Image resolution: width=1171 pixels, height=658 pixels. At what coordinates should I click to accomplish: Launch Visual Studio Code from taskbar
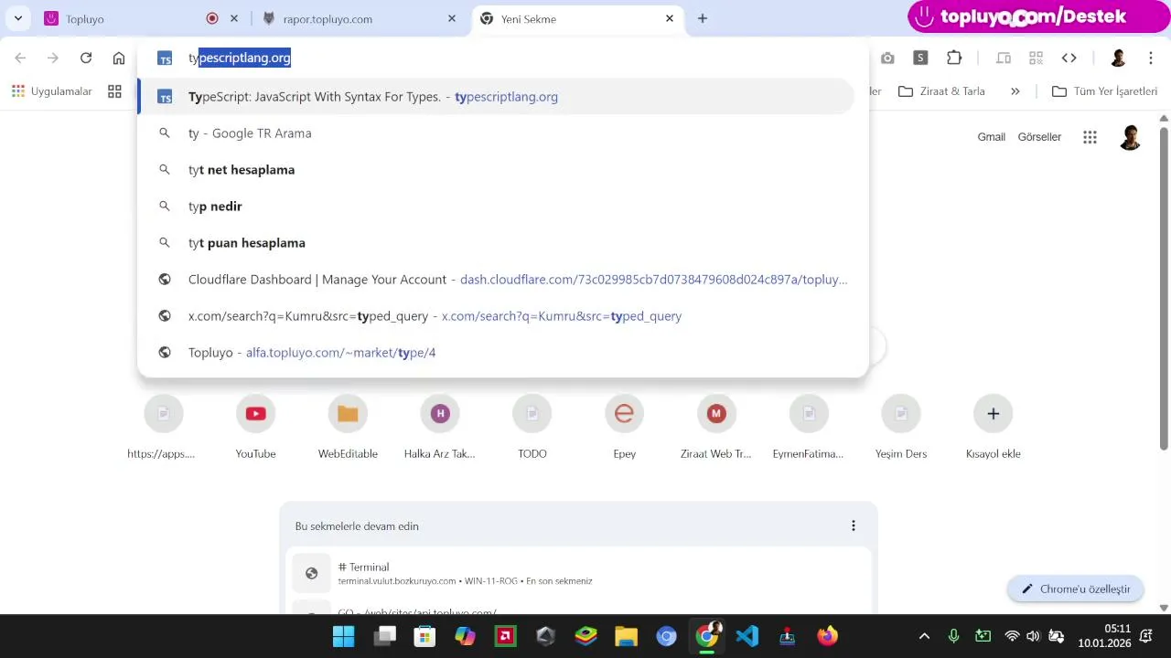coord(747,636)
